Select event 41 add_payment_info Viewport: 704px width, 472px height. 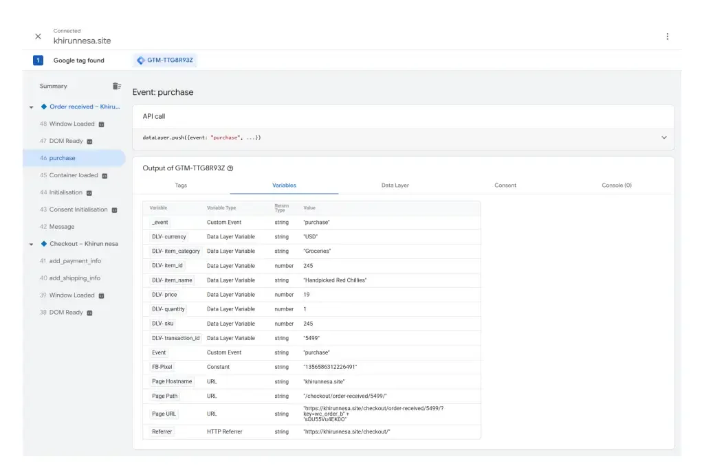click(x=71, y=260)
